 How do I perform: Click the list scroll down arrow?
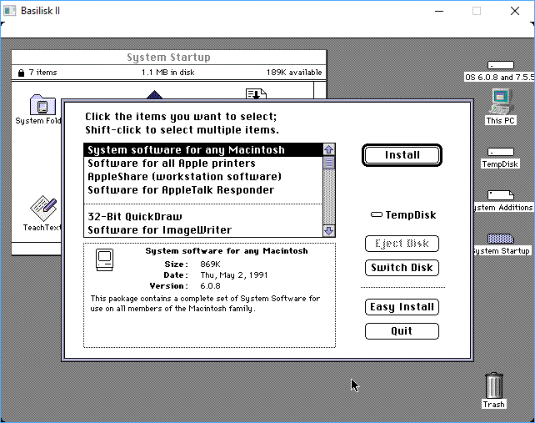329,230
